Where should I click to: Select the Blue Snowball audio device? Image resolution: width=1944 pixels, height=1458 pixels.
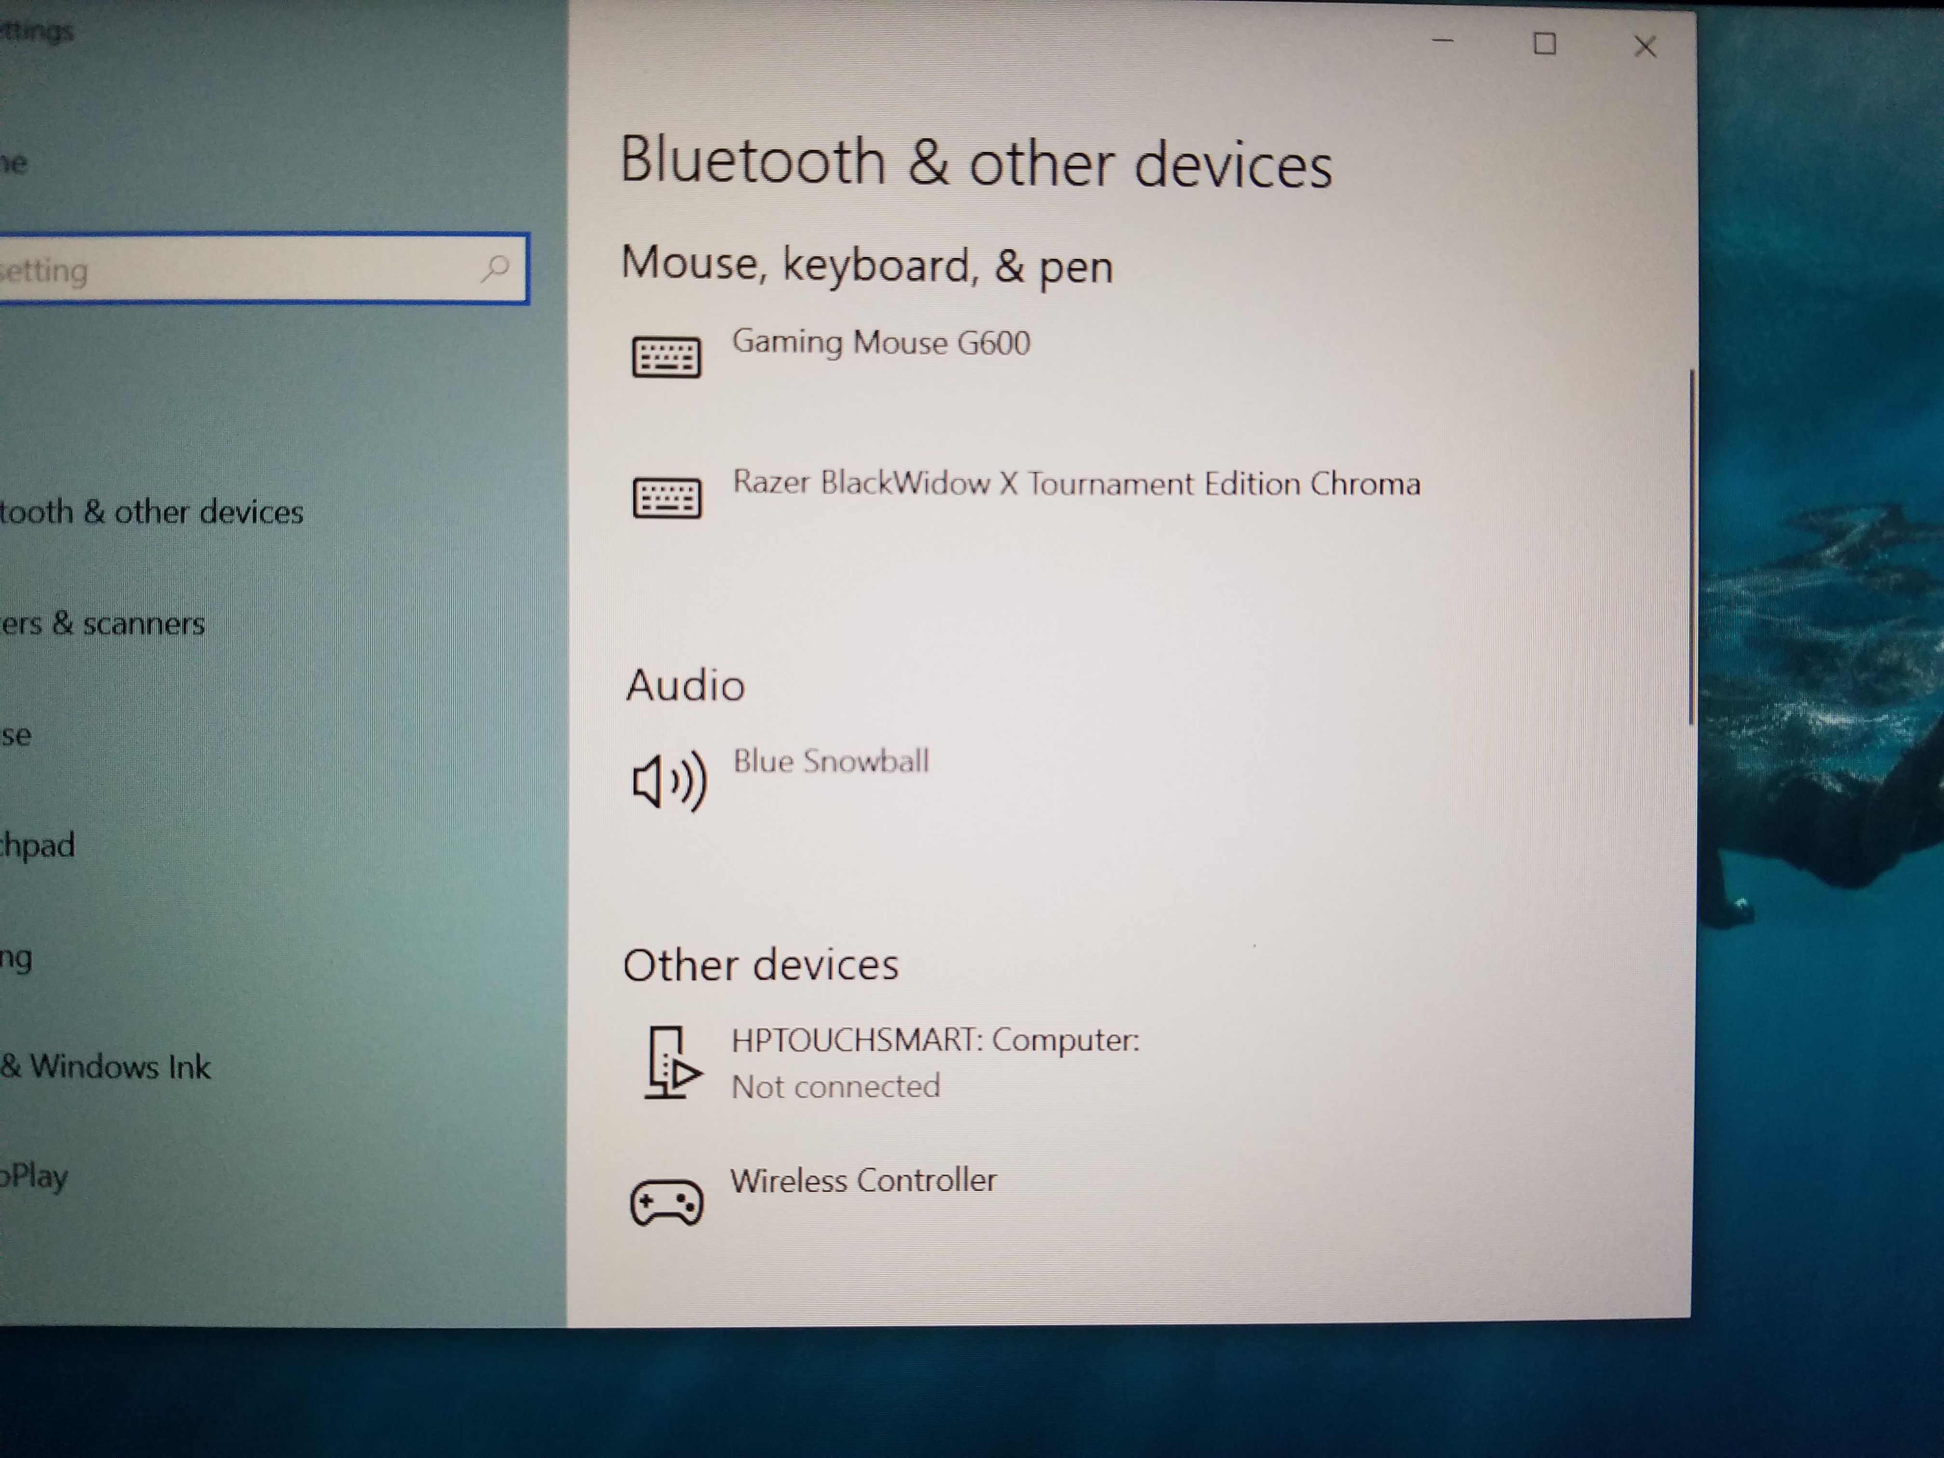[831, 761]
